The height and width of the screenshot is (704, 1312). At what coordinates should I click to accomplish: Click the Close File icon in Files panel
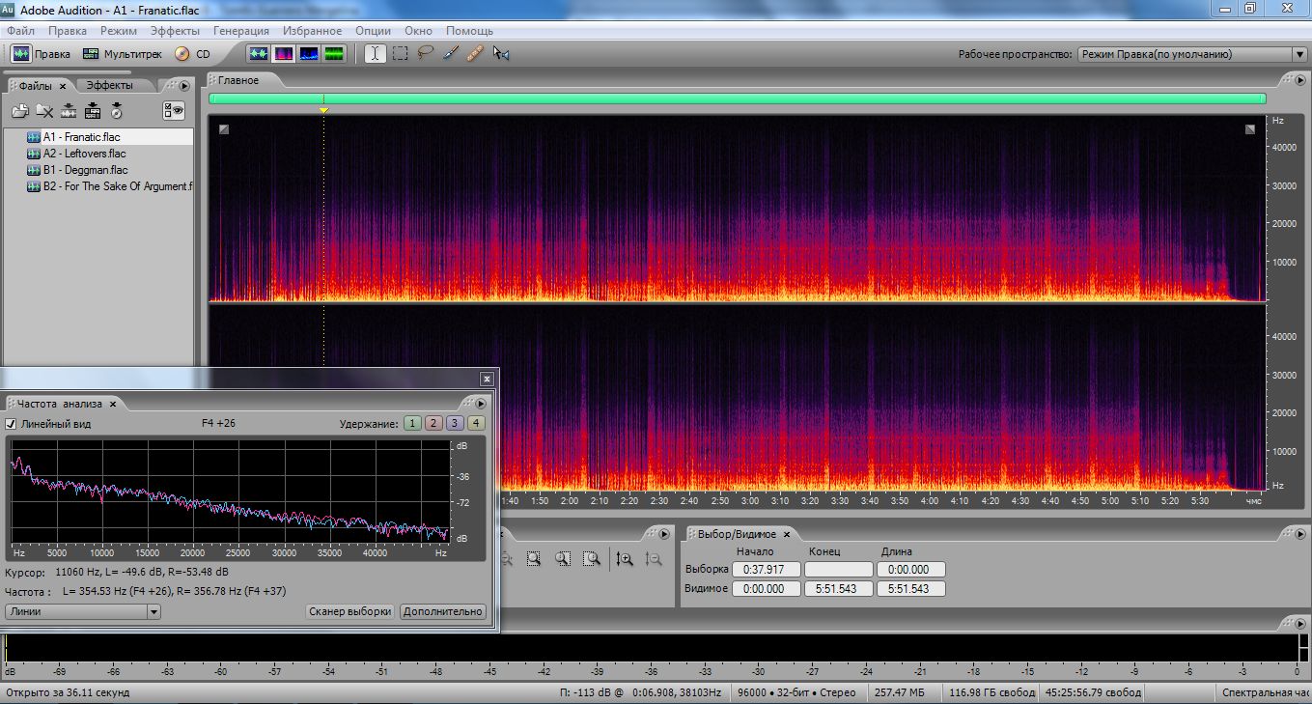coord(44,111)
